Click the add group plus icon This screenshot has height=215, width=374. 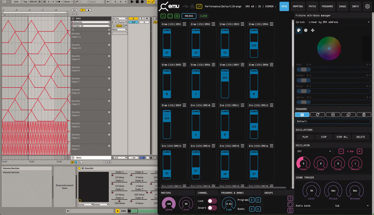pos(290,199)
